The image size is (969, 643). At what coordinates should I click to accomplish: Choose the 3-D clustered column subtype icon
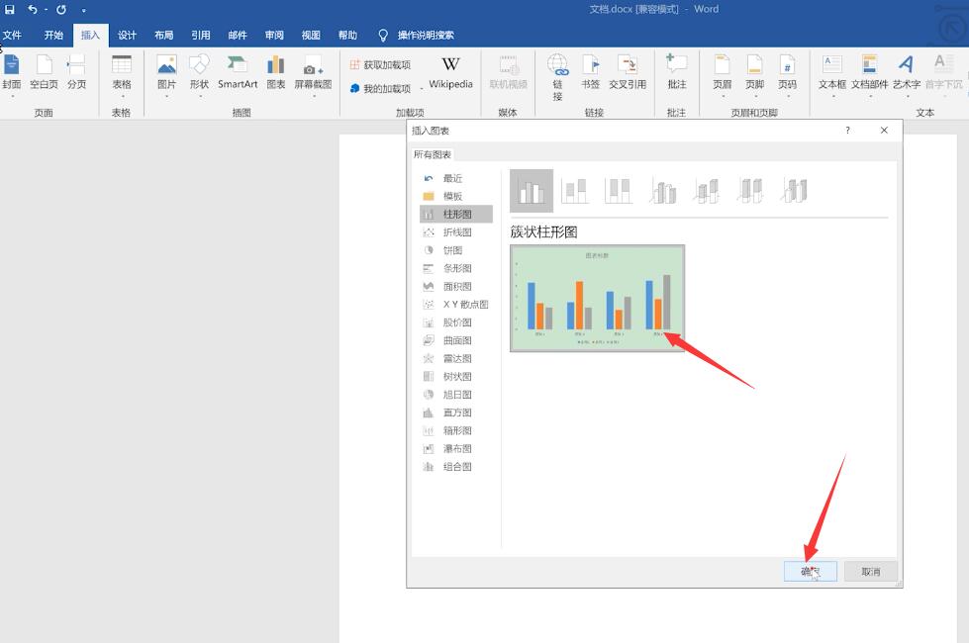[662, 191]
